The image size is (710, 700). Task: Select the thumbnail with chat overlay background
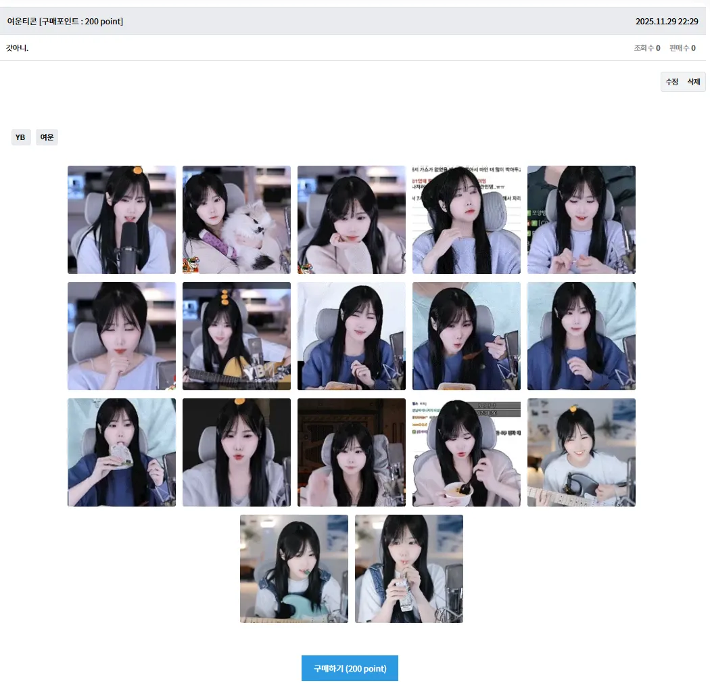(x=467, y=220)
